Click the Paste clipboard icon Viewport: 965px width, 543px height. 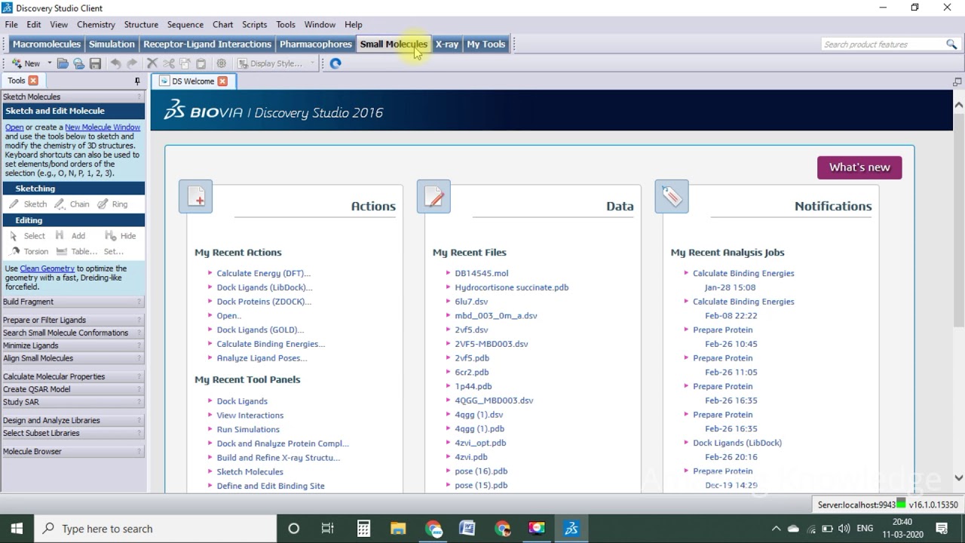[x=201, y=63]
